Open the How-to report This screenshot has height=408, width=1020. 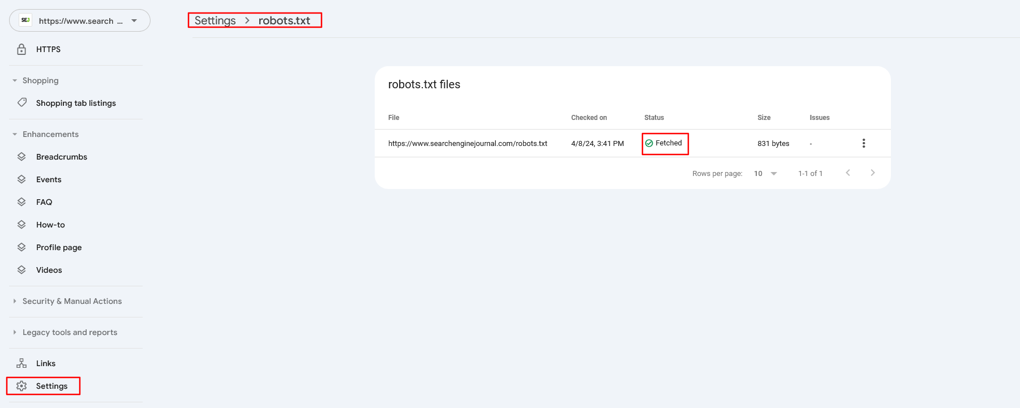[x=50, y=225]
